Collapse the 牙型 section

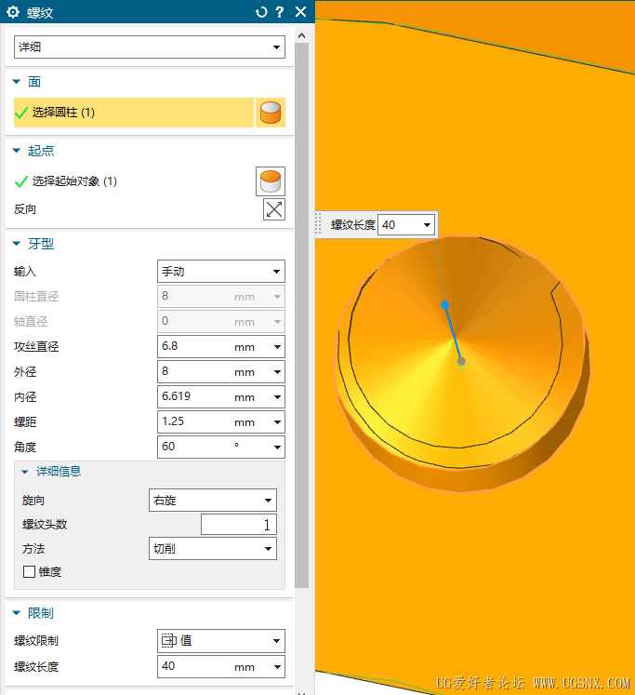tap(17, 244)
